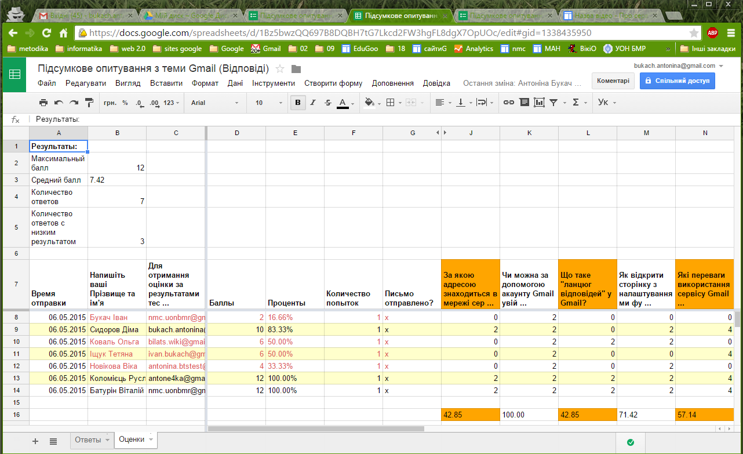Format as currency грн.
Screen dimensions: 743x454
point(110,103)
